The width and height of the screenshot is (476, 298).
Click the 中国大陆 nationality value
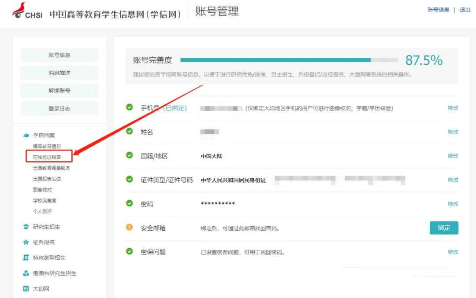coord(211,156)
